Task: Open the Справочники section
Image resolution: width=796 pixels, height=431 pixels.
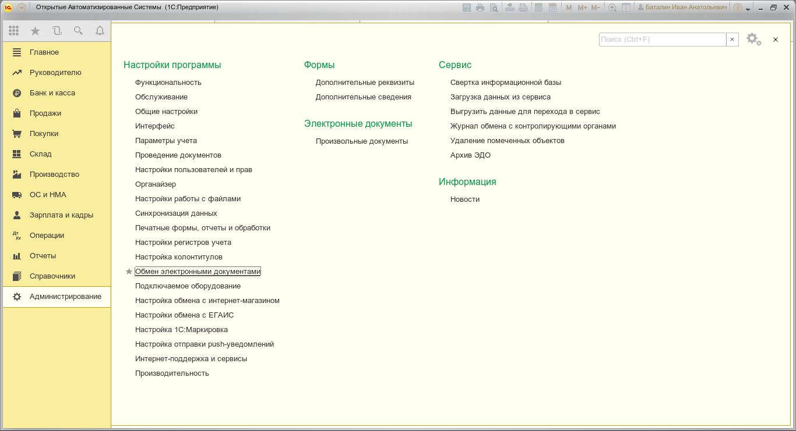Action: (x=57, y=276)
